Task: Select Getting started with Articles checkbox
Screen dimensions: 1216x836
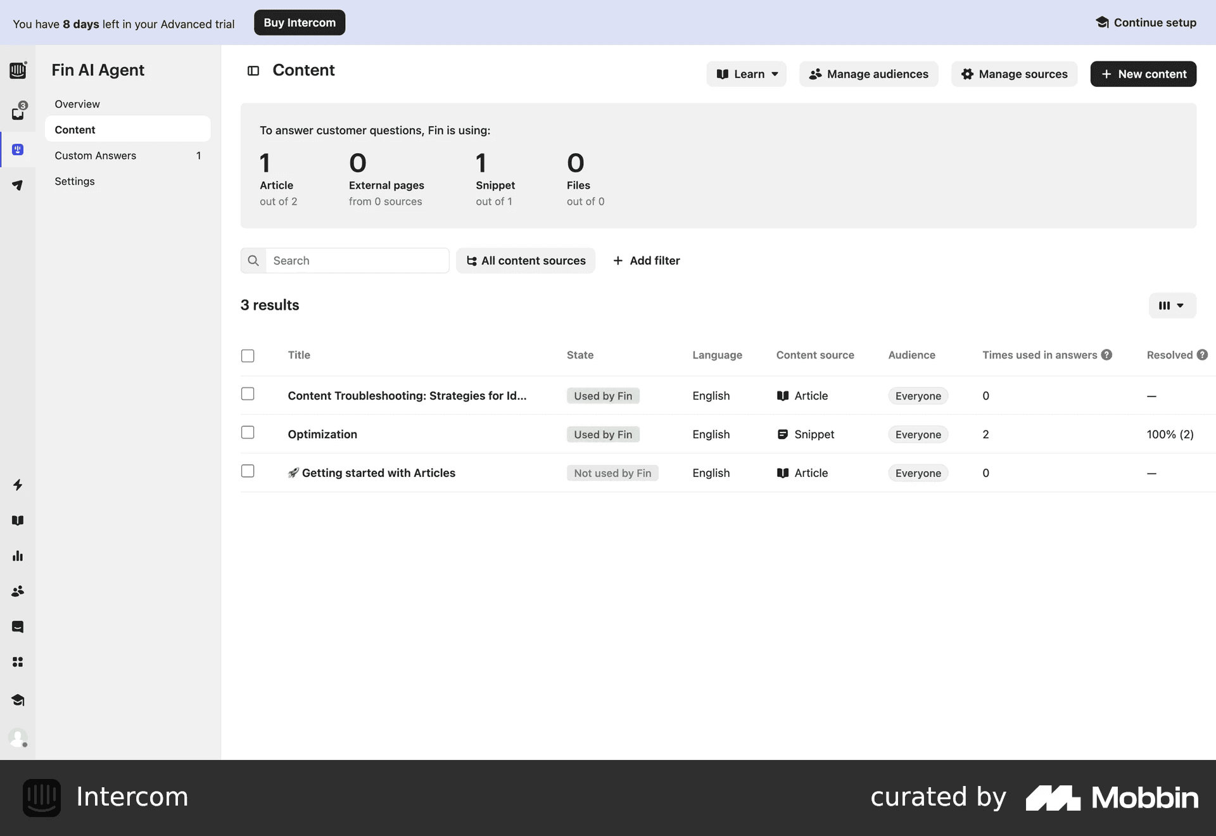Action: pyautogui.click(x=248, y=471)
